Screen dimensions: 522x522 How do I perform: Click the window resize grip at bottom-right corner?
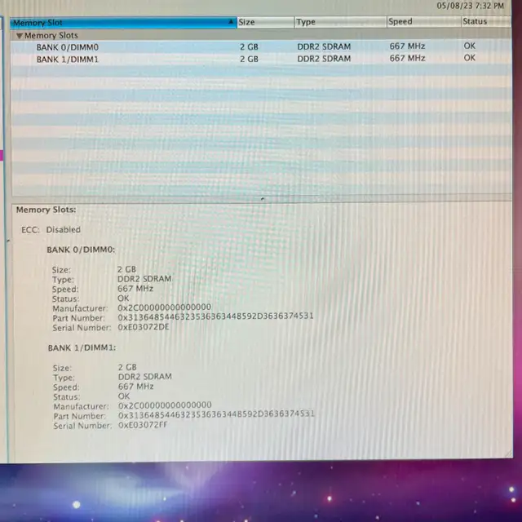pyautogui.click(x=508, y=453)
